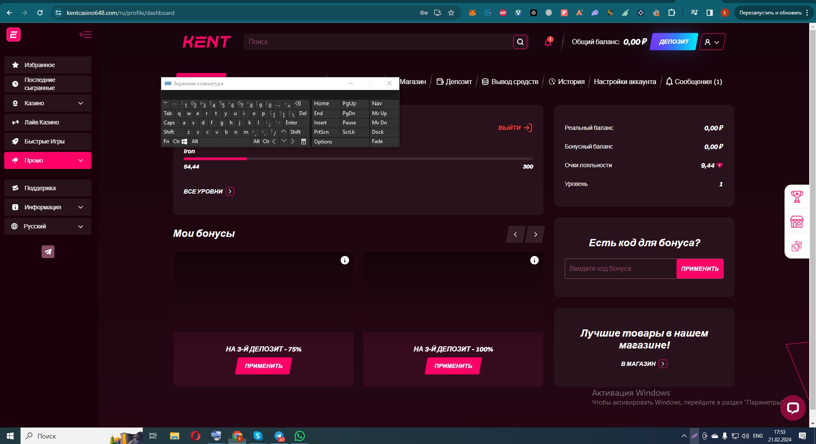Viewport: 816px width, 444px height.
Task: Focus the Поиск search field on the site
Action: coord(378,42)
